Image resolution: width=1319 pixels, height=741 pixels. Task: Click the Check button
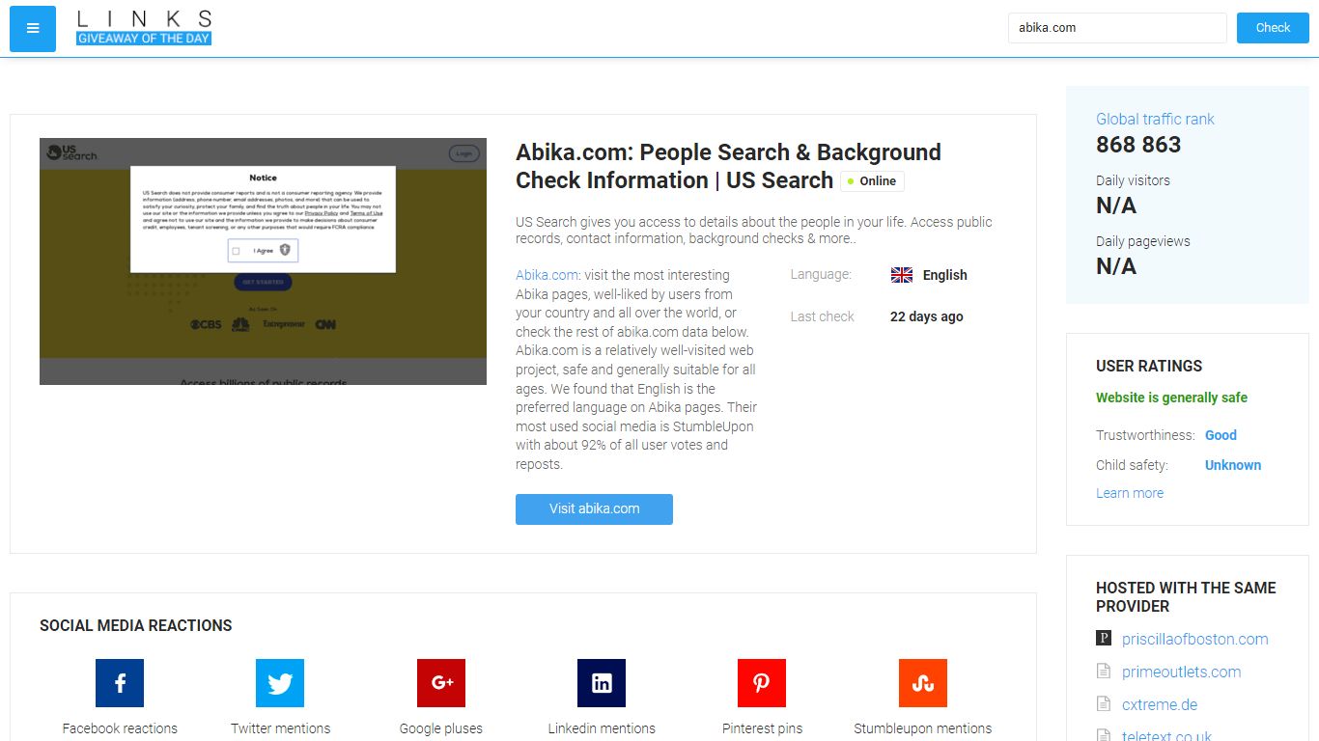(1273, 28)
